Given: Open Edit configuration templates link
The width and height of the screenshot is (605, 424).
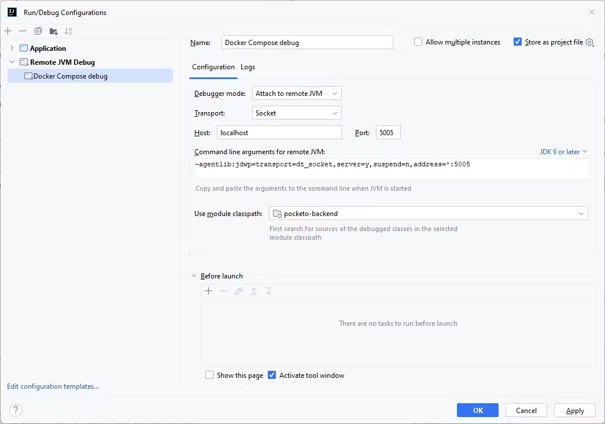Looking at the screenshot, I should coord(53,386).
